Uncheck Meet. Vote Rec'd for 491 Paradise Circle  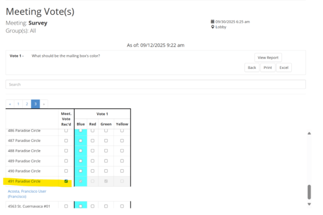(66, 181)
